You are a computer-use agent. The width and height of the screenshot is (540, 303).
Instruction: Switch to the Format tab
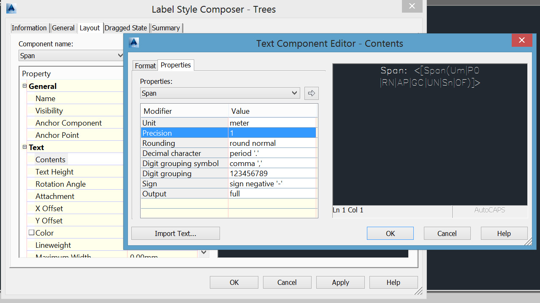[145, 65]
